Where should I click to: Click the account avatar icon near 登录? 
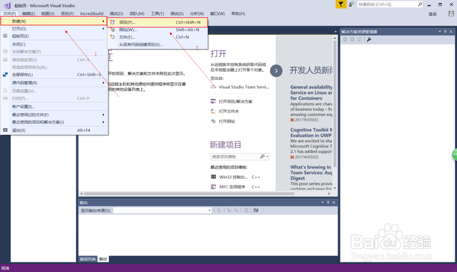tap(451, 14)
